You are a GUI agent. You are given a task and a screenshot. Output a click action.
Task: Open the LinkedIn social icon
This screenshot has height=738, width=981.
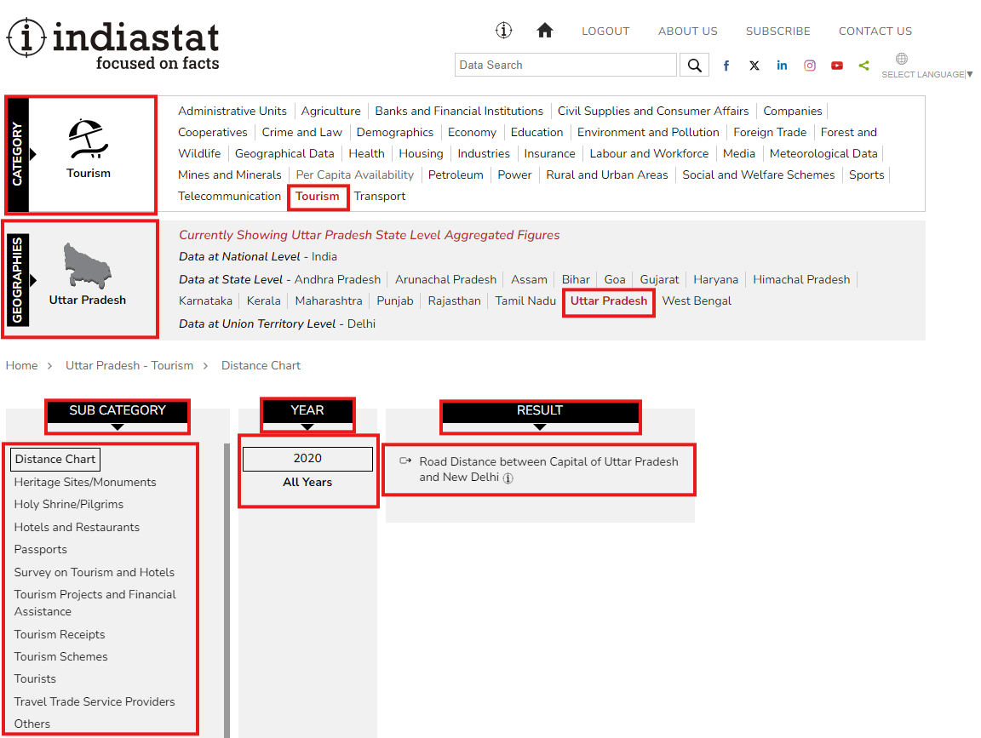[782, 66]
